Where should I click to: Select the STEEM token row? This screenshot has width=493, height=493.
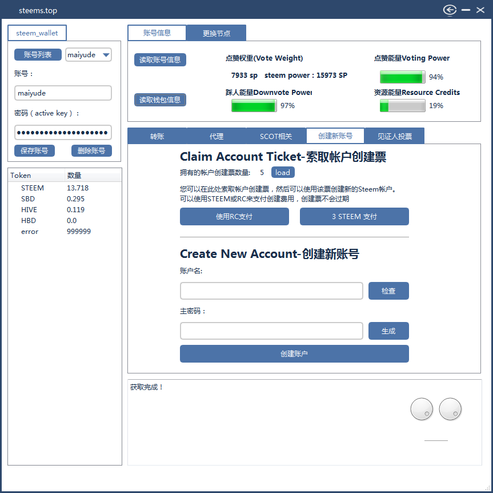tap(65, 188)
